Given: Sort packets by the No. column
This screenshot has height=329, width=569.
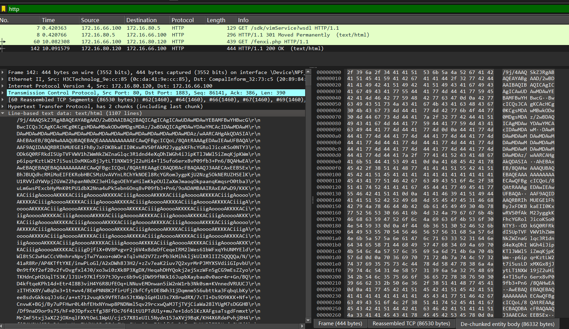Looking at the screenshot, I should pos(20,20).
